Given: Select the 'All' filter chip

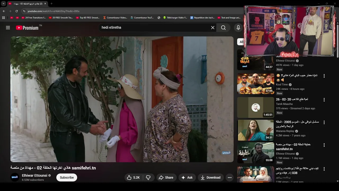Looking at the screenshot, I should (x=241, y=42).
